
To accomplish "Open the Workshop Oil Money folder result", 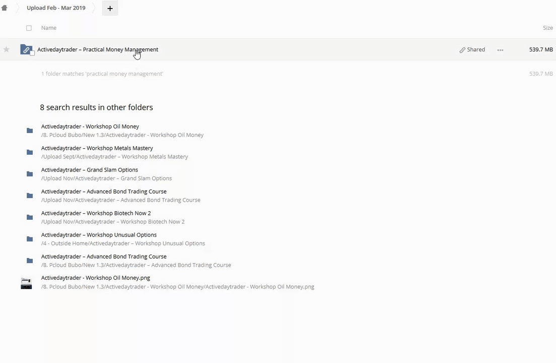I will (90, 127).
